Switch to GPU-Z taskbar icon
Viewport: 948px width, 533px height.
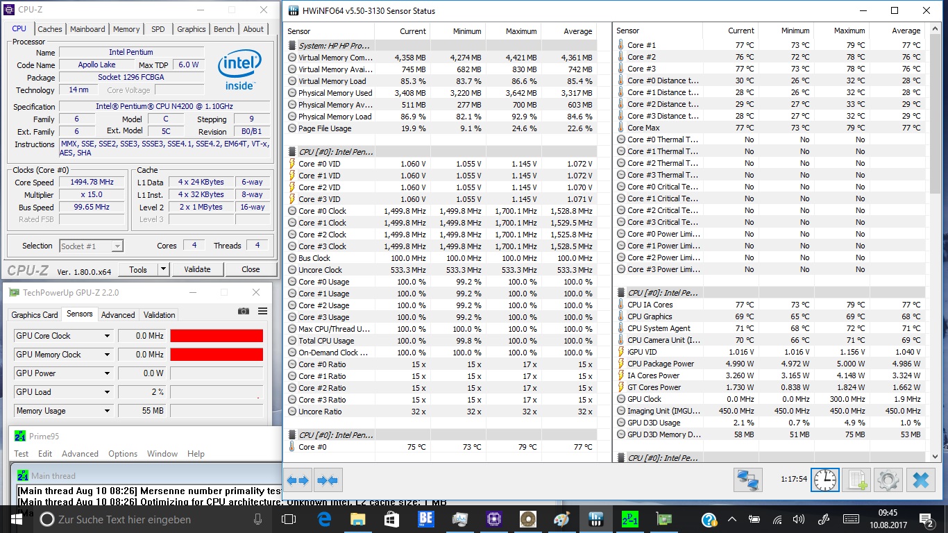tap(663, 519)
